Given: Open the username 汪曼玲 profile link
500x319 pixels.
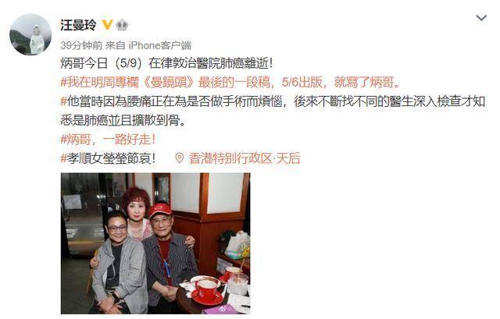Looking at the screenshot, I should coord(78,25).
